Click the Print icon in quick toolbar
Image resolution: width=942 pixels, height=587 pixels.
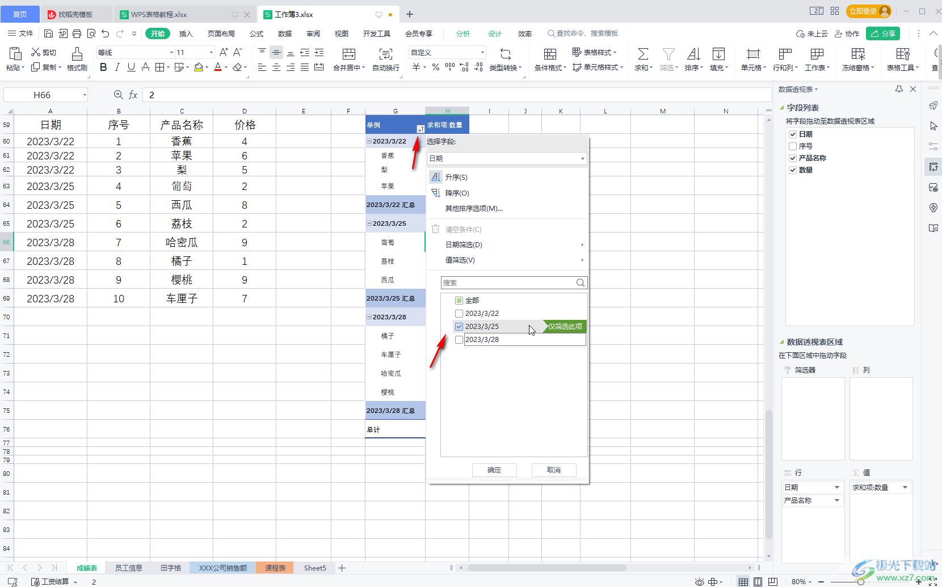click(77, 33)
